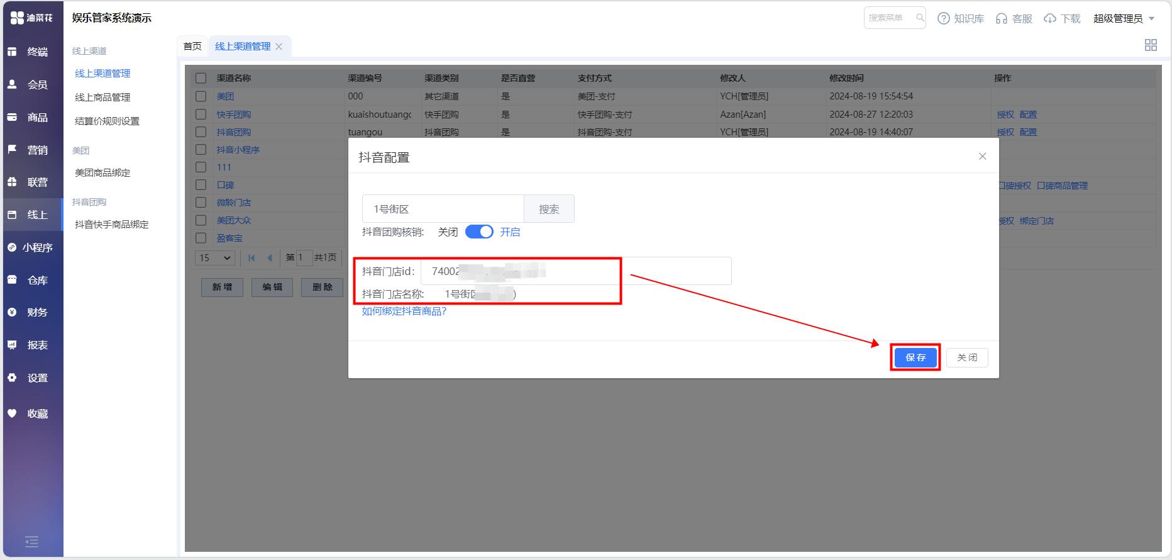The width and height of the screenshot is (1172, 560).
Task: Go to first page of channel list
Action: point(252,257)
